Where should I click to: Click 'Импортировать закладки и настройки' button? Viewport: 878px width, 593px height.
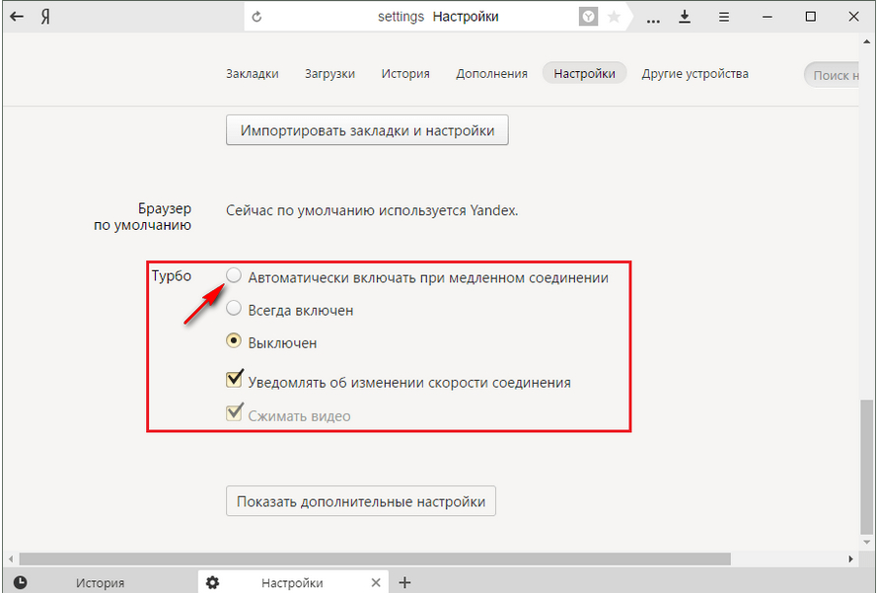(367, 130)
